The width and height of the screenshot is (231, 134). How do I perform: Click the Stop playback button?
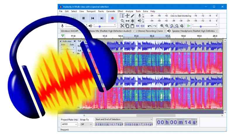(x=84, y=18)
